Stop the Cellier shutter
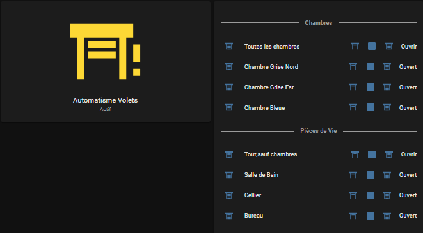The width and height of the screenshot is (423, 233). point(371,195)
